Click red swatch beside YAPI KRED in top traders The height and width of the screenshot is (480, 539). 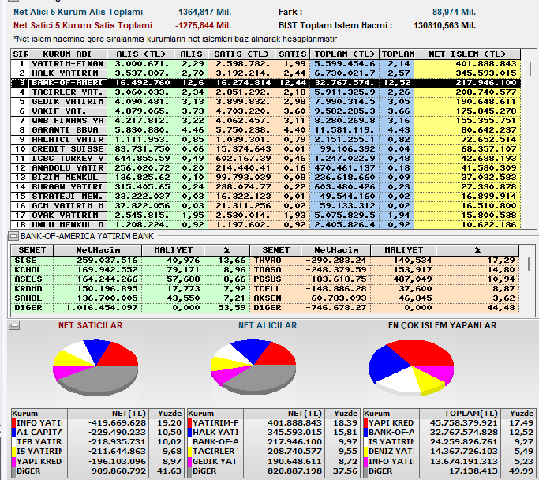coord(366,423)
